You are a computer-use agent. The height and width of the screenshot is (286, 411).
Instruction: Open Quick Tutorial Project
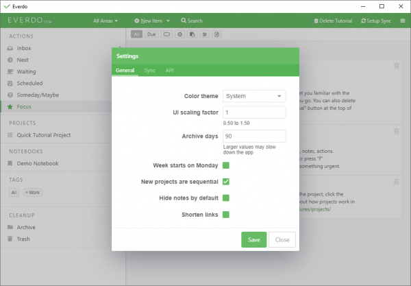[44, 135]
